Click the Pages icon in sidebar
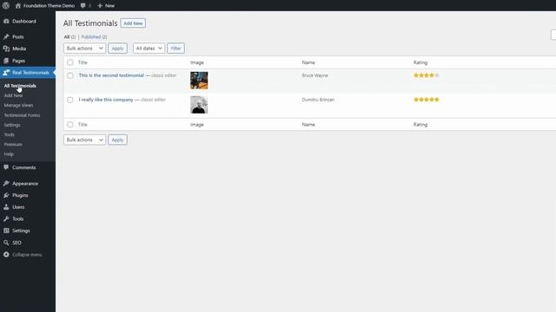The image size is (556, 312). pos(6,61)
